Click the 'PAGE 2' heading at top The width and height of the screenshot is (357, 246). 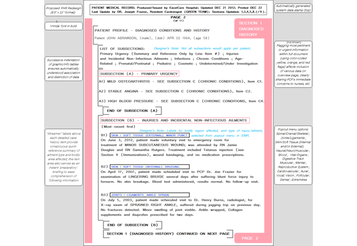[178, 17]
